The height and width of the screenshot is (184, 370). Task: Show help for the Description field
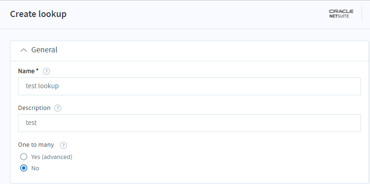click(58, 108)
